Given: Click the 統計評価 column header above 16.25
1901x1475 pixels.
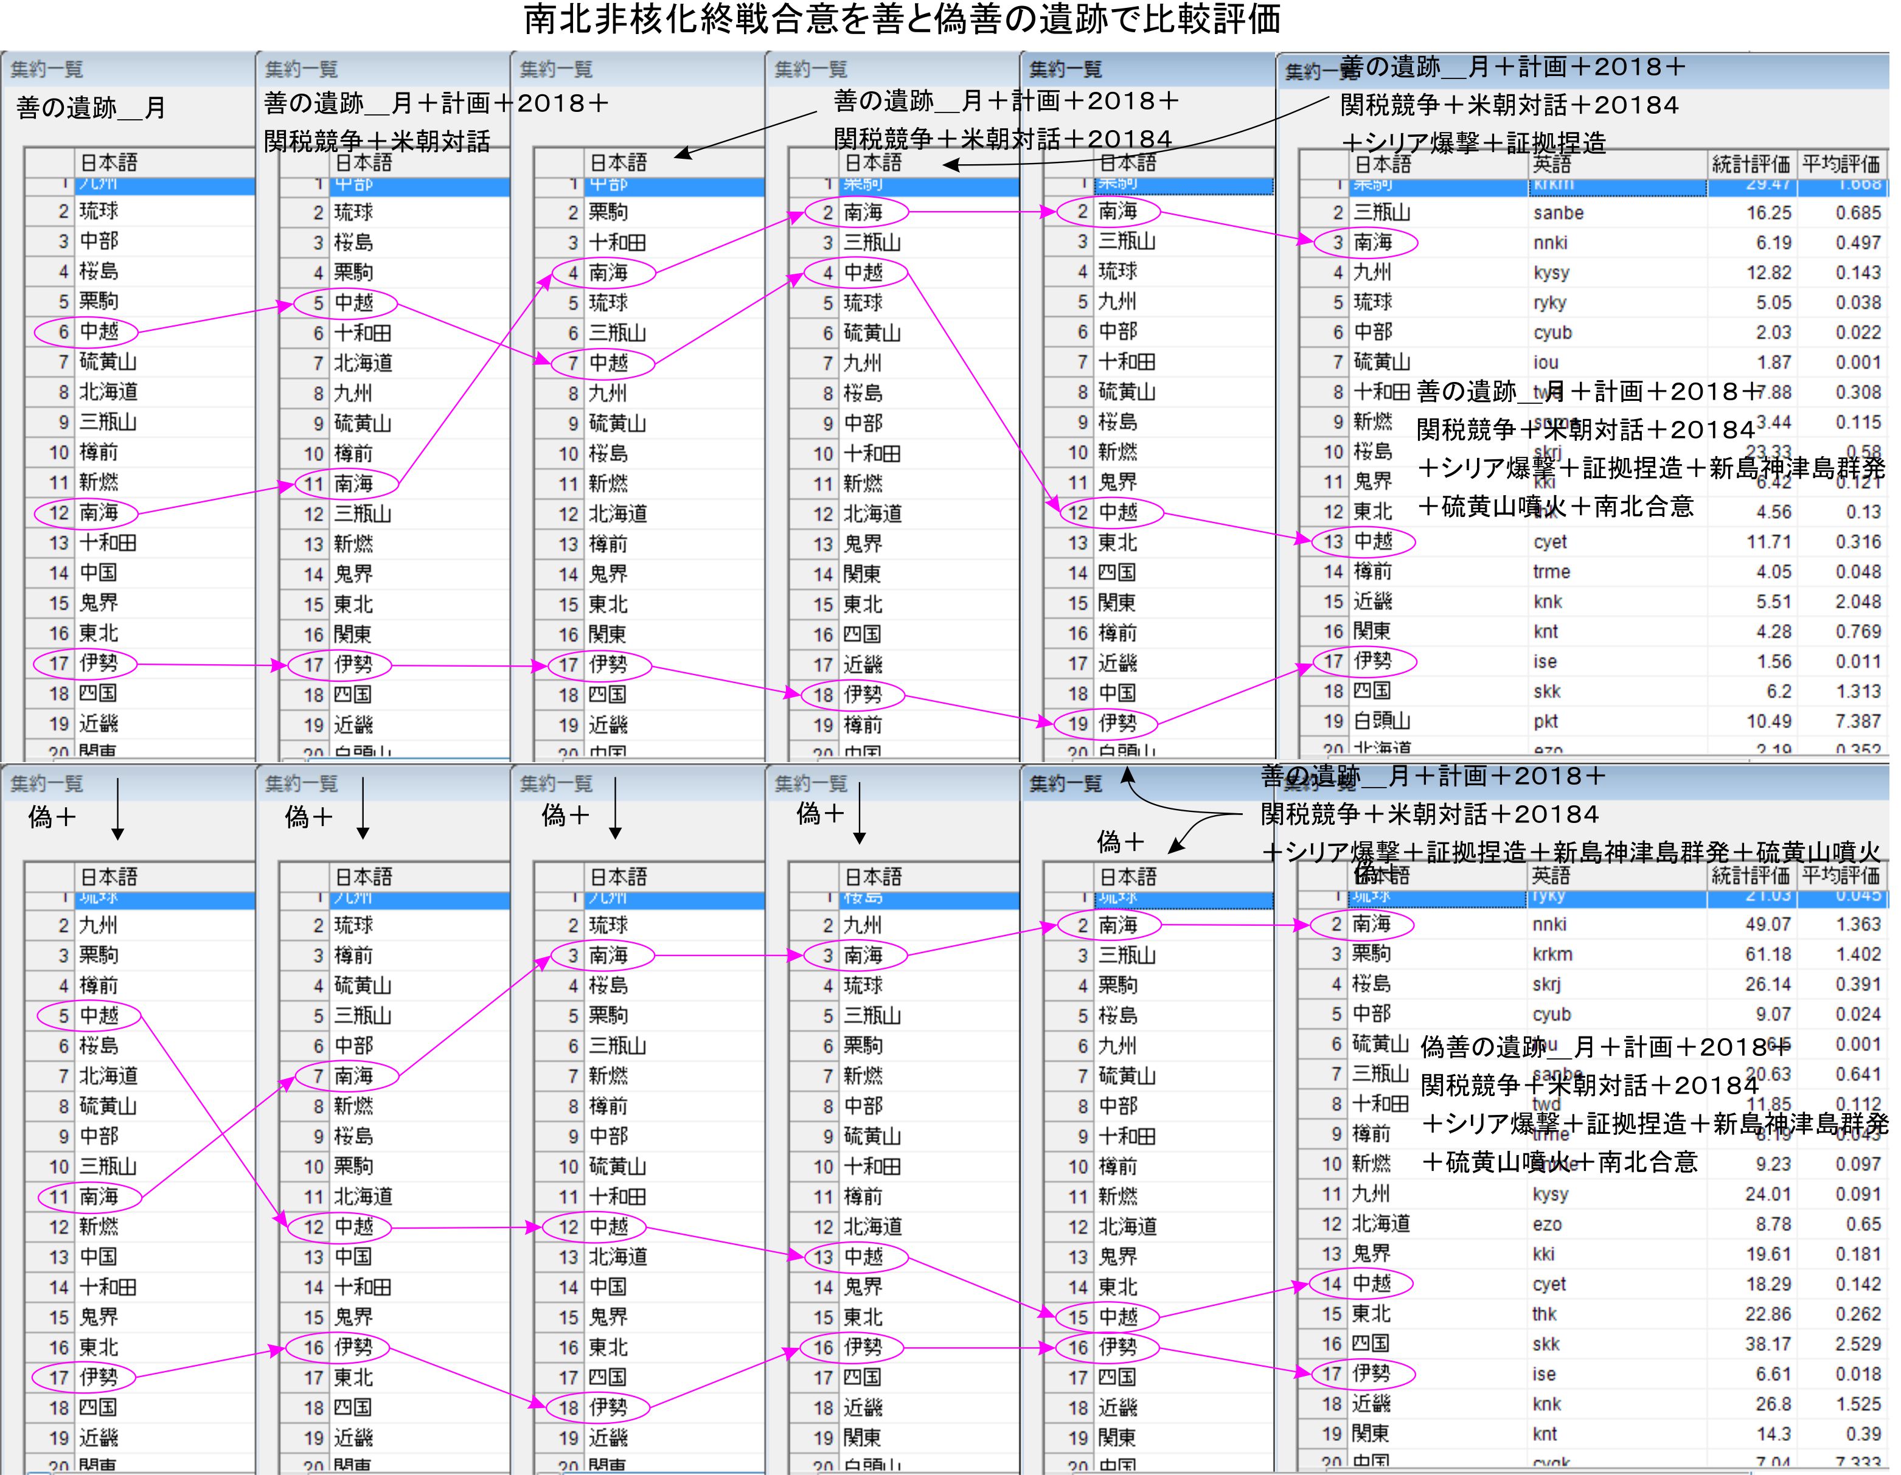Looking at the screenshot, I should pos(1750,164).
